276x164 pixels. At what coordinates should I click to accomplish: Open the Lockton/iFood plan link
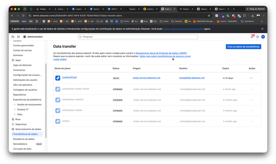(x=69, y=77)
